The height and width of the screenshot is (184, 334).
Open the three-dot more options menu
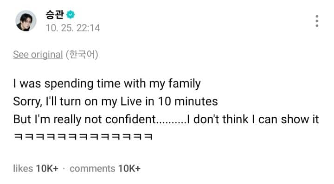pos(317,21)
